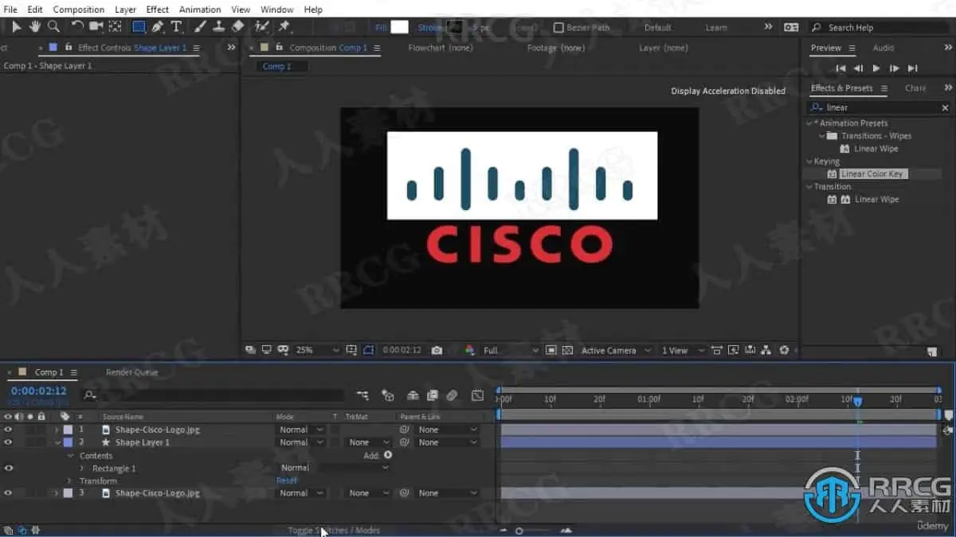Toggle visibility of Shape Layer 1
This screenshot has height=537, width=956.
click(9, 442)
